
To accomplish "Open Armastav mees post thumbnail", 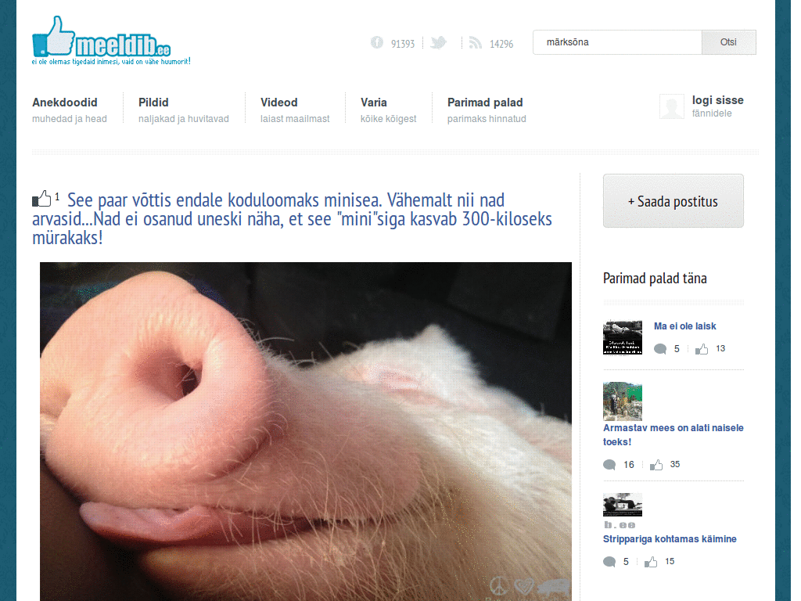I will point(622,401).
